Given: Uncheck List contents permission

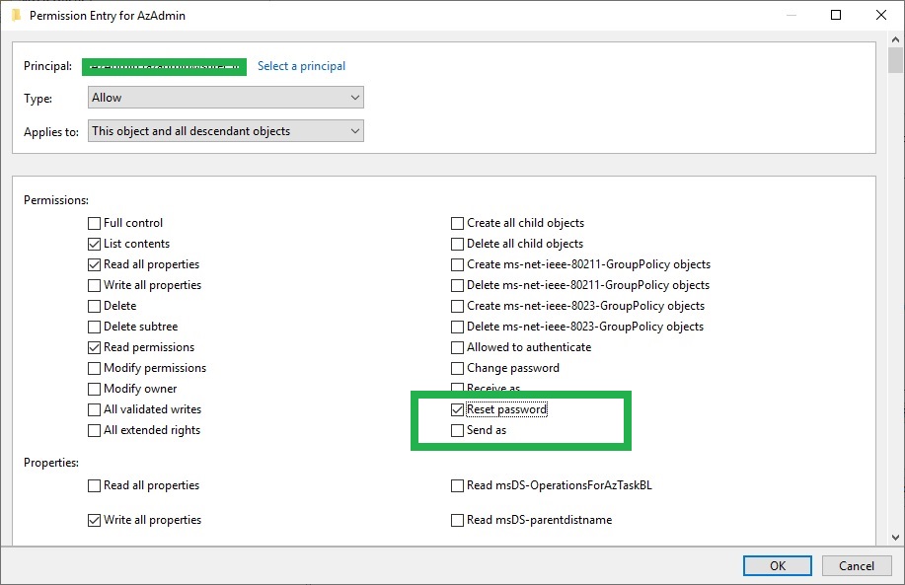Looking at the screenshot, I should (94, 243).
